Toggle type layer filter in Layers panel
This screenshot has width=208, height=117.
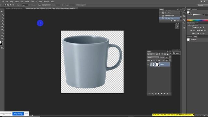pyautogui.click(x=162, y=54)
